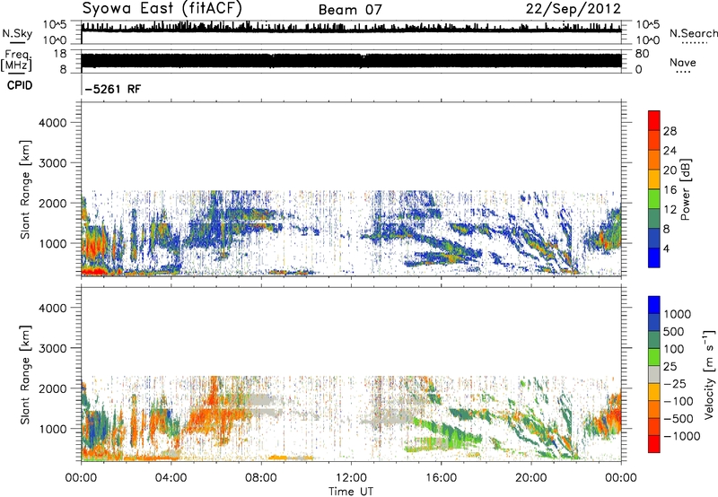
Task: Click the '18' frequency axis tick
Action: tap(59, 54)
